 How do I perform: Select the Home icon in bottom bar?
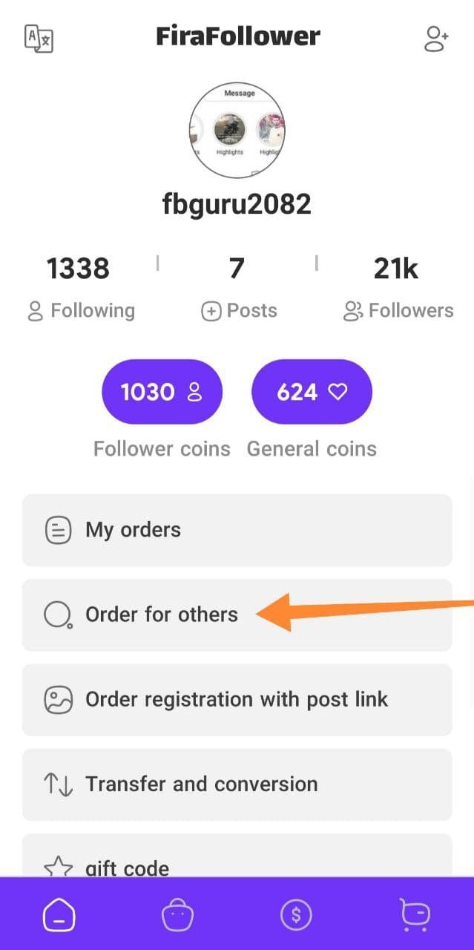click(x=59, y=915)
